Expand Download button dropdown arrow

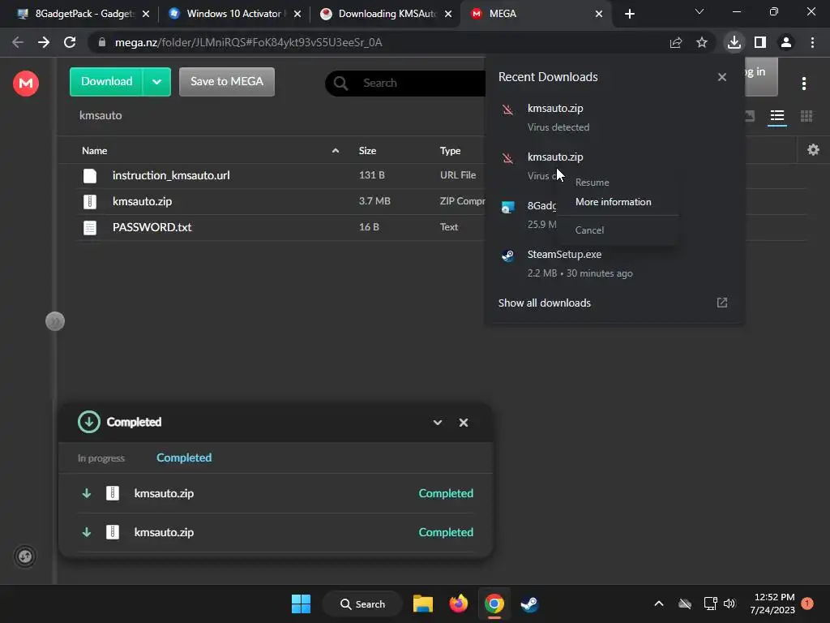[156, 82]
